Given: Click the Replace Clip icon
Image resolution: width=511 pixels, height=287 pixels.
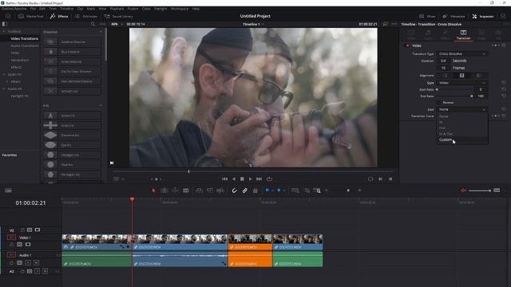Looking at the screenshot, I should [x=220, y=191].
